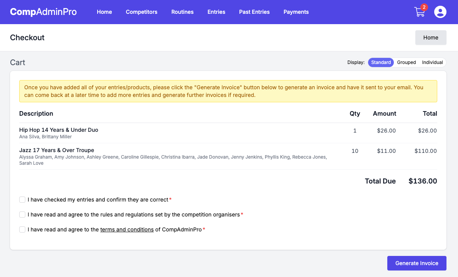This screenshot has height=277, width=458.
Task: Open the Competitors nav item
Action: click(x=142, y=12)
